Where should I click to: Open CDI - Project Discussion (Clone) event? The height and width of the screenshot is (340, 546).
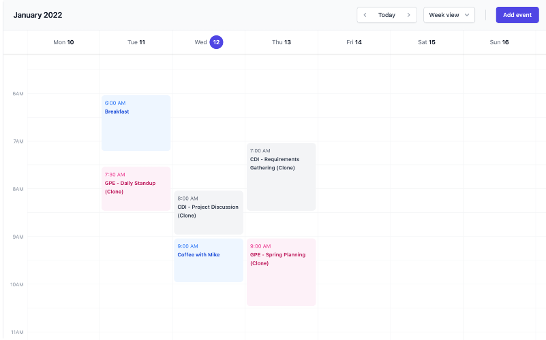pos(209,212)
